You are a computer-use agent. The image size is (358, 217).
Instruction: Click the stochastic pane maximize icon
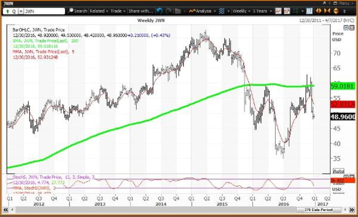point(345,177)
